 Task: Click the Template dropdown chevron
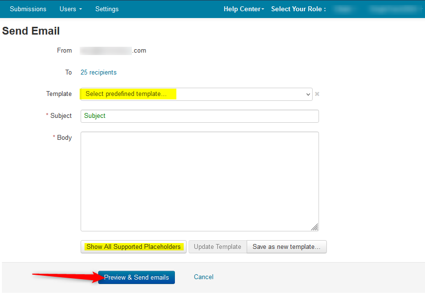(x=308, y=94)
